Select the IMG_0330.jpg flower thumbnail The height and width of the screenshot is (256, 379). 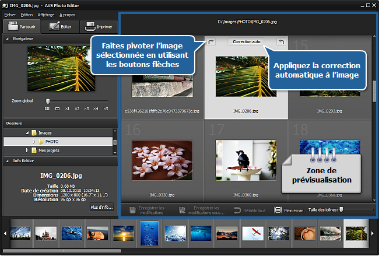pos(162,160)
